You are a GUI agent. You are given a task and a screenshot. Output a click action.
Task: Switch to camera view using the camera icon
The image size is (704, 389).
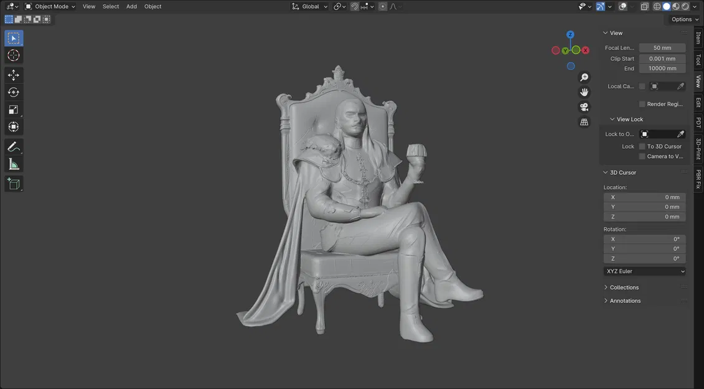pyautogui.click(x=584, y=106)
